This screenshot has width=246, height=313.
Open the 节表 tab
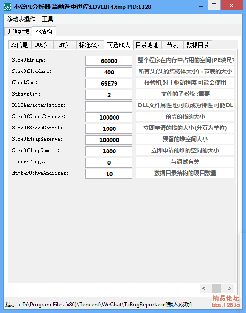pyautogui.click(x=172, y=45)
